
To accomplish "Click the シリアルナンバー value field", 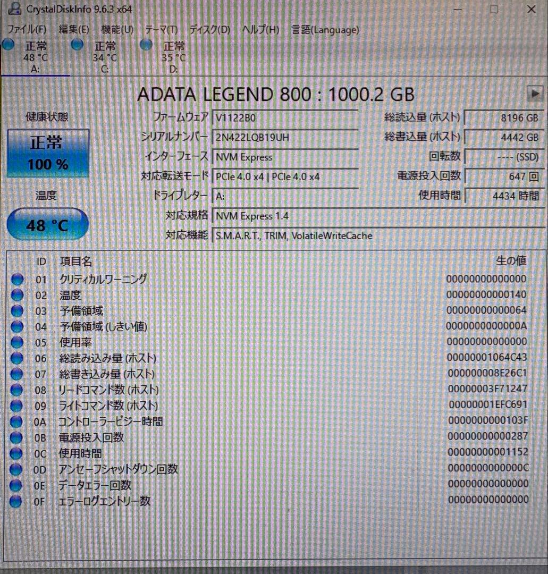I will click(285, 138).
